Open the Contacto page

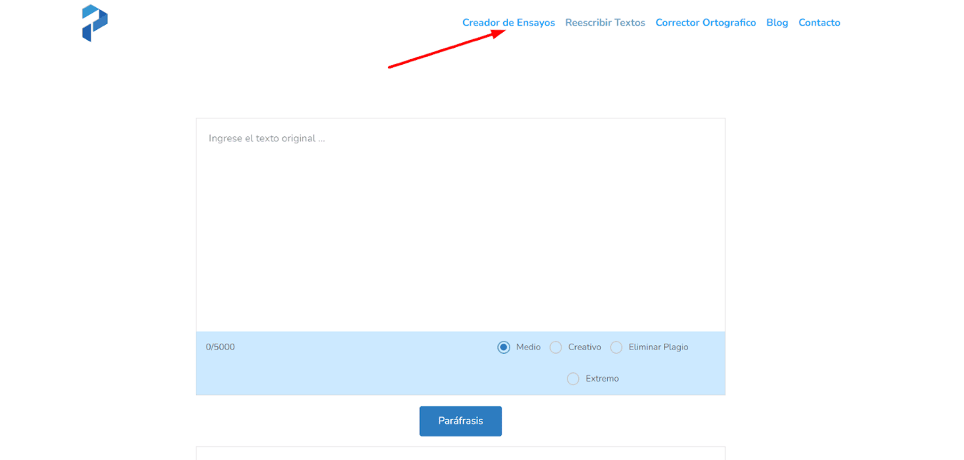click(x=819, y=23)
